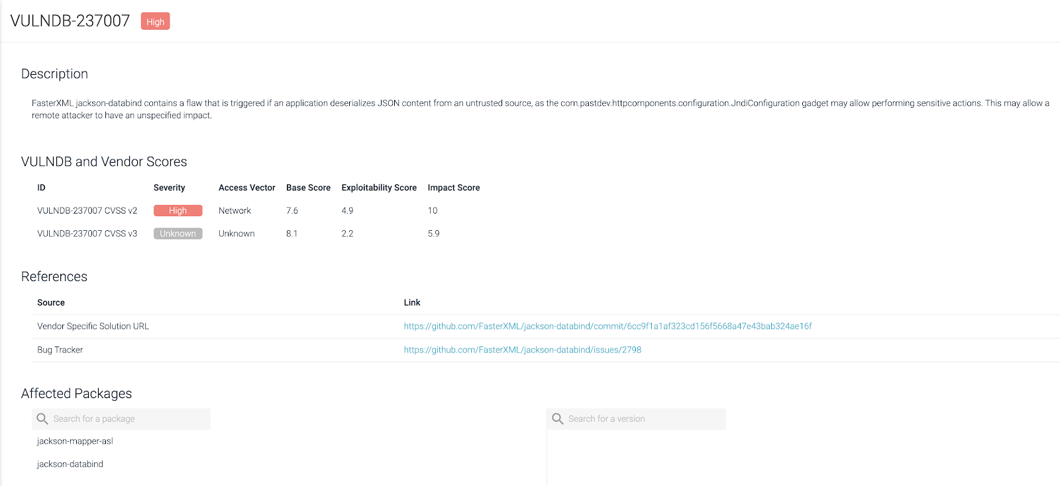Click the ID column header
Screen dimensions: 1060x486
(41, 188)
